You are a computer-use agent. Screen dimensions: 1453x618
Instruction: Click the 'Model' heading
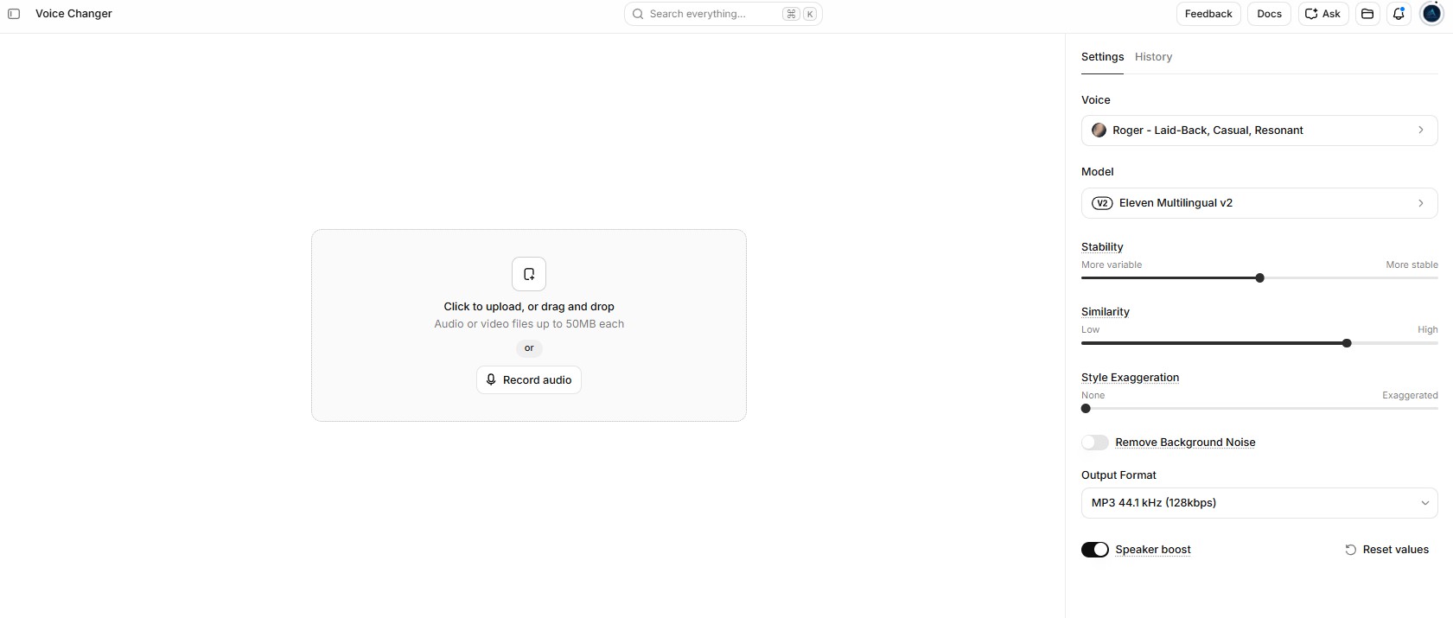(1097, 172)
